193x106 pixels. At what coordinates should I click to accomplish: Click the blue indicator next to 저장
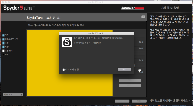click(x=3, y=47)
